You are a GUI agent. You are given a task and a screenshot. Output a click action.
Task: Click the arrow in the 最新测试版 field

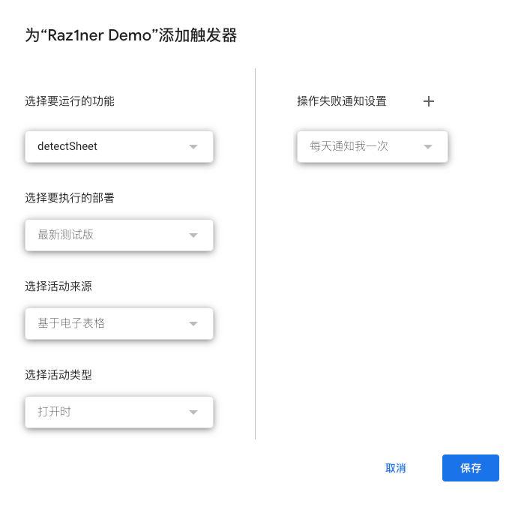[x=193, y=235]
